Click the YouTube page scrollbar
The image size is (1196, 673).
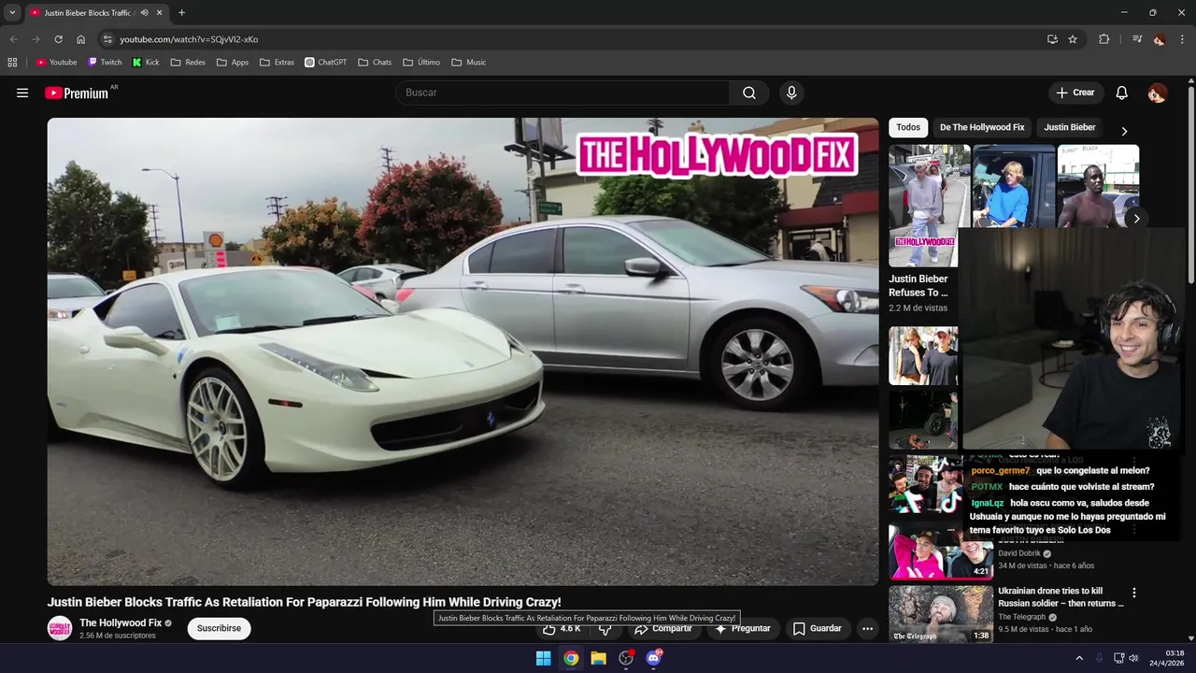pos(1191,187)
